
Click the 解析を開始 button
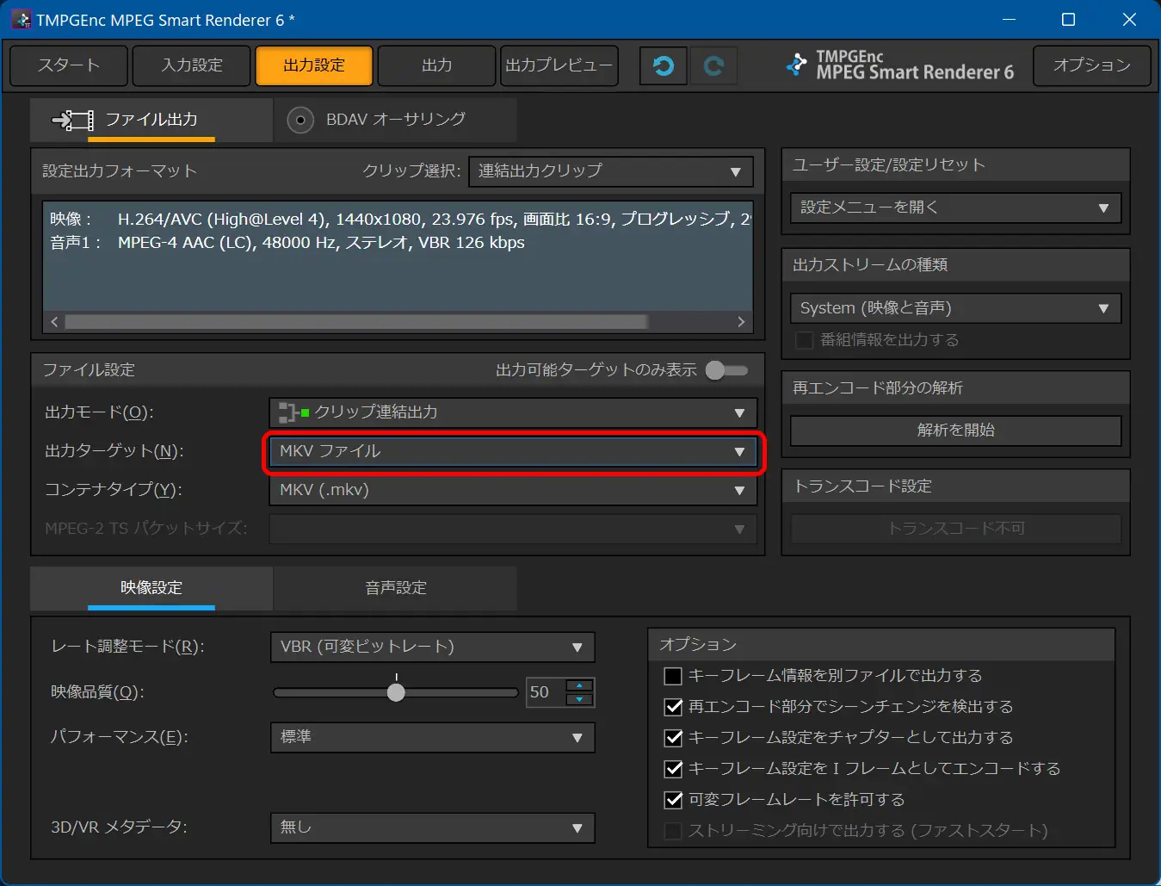pyautogui.click(x=955, y=430)
